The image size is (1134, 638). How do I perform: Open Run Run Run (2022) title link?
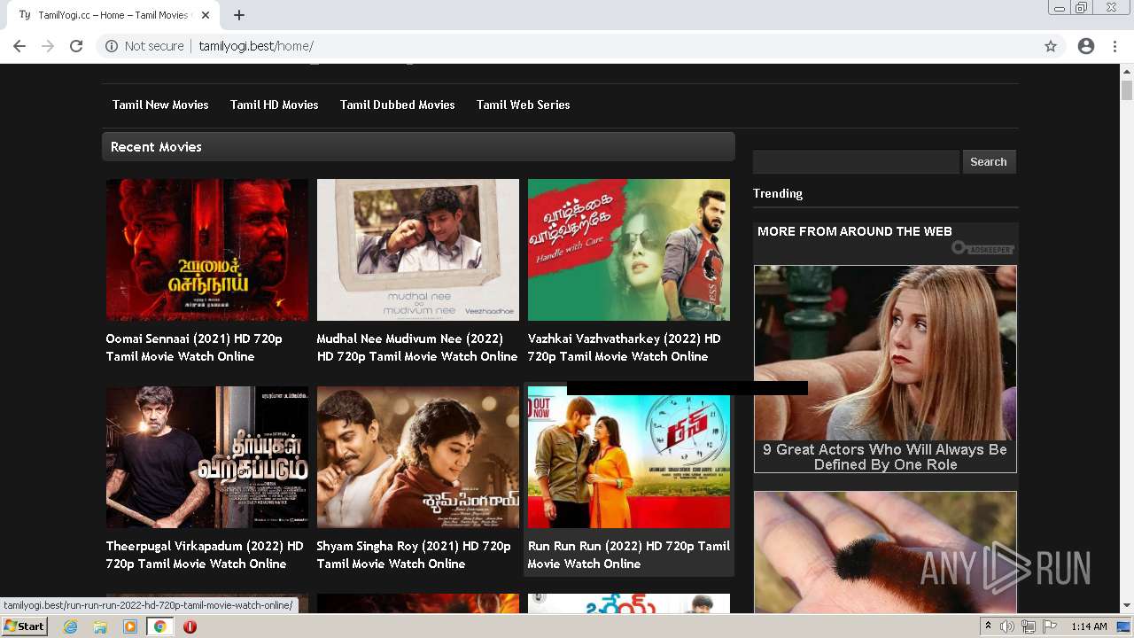[x=629, y=555]
